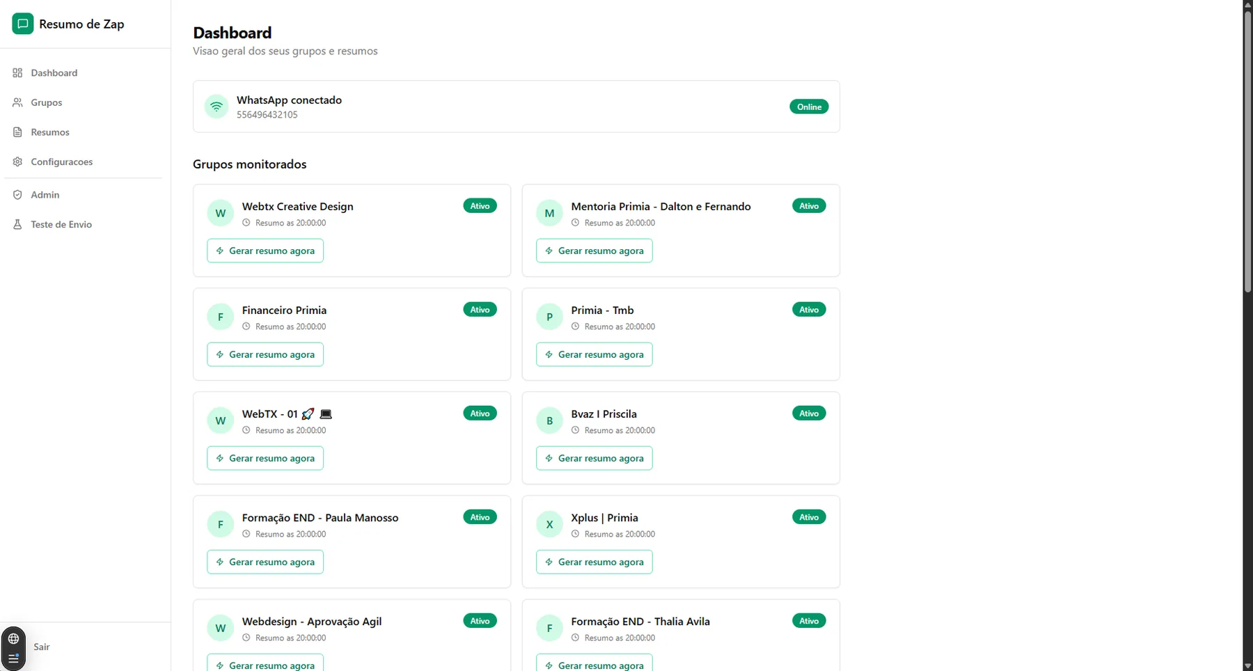Click the F avatar of Formação END - Paula Manosso
The width and height of the screenshot is (1253, 671).
pos(221,524)
